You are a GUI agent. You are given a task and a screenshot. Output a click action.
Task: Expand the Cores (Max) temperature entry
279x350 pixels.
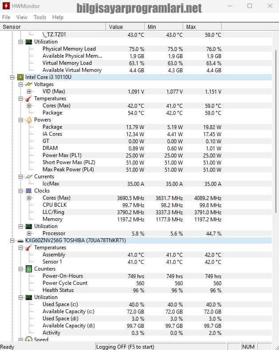click(29, 106)
